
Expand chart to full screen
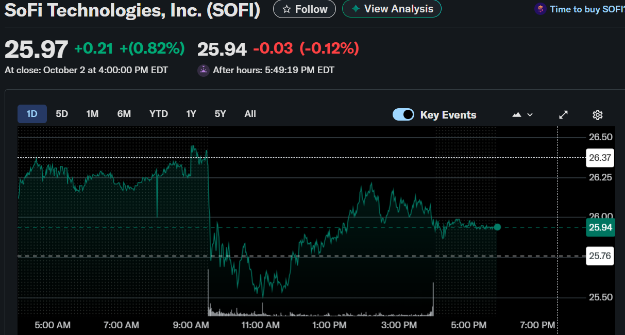point(564,115)
